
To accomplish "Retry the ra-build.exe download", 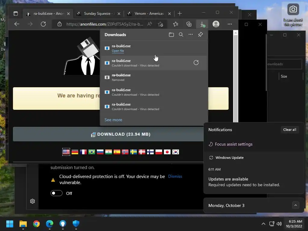I will 196,63.
